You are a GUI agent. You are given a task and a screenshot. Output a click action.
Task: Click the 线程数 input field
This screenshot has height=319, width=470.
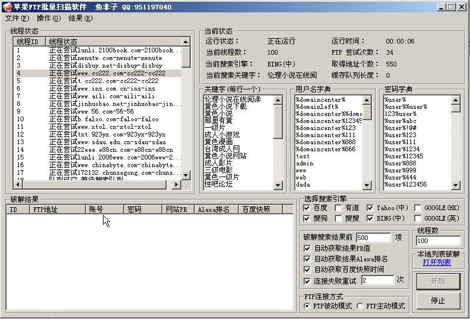pos(438,241)
